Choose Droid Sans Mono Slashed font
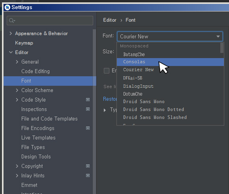This screenshot has width=229, height=194. point(170,117)
